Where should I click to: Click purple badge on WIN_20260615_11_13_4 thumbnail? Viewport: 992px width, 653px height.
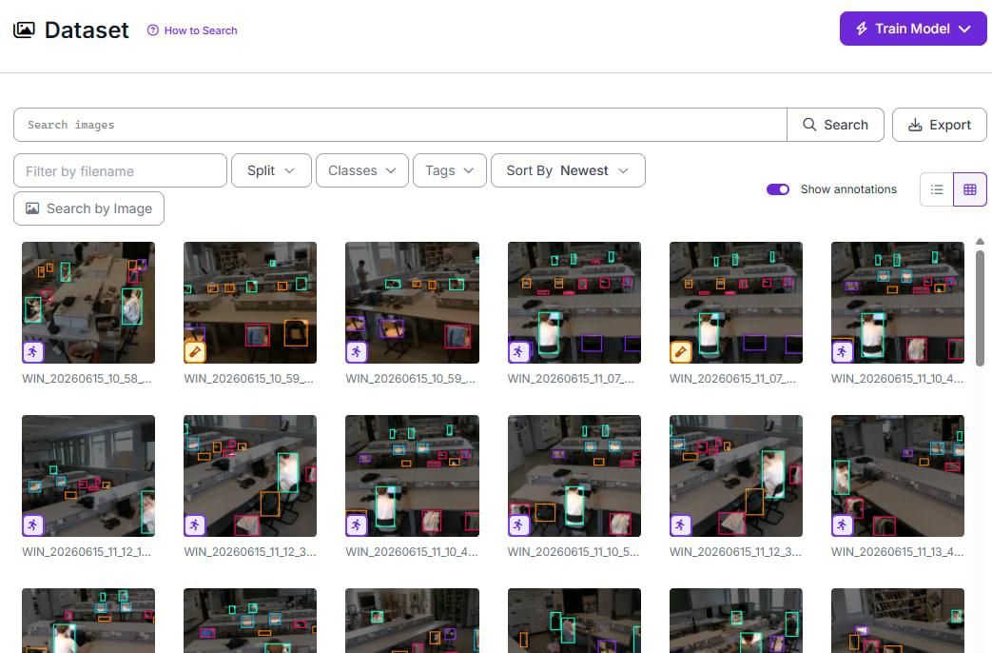843,525
